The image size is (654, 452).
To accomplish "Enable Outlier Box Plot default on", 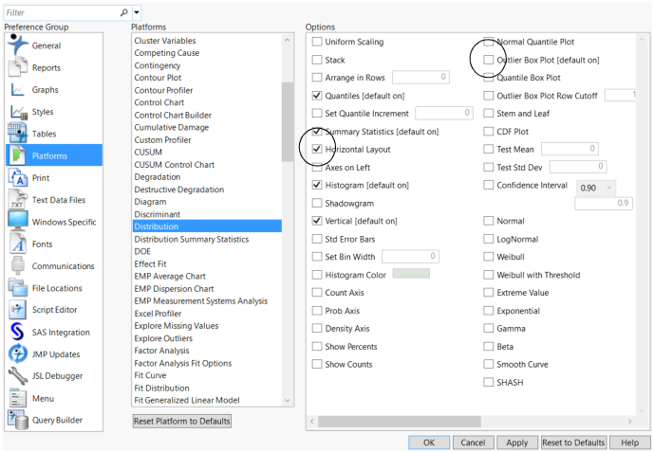I will pyautogui.click(x=489, y=60).
